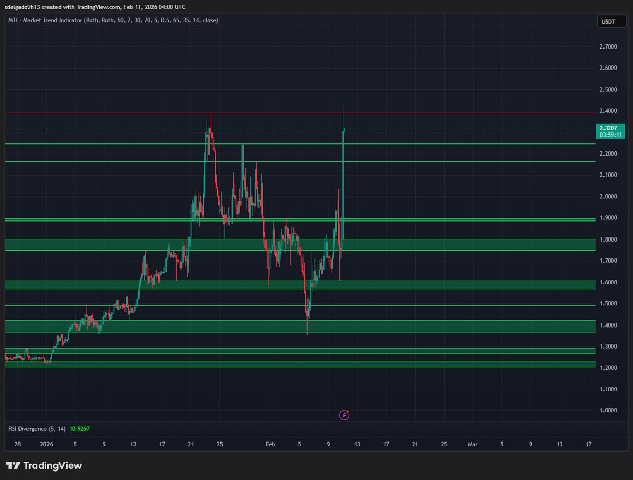Screen dimensions: 633x480
Task: Click the 1.7000 price axis label
Action: pos(608,261)
